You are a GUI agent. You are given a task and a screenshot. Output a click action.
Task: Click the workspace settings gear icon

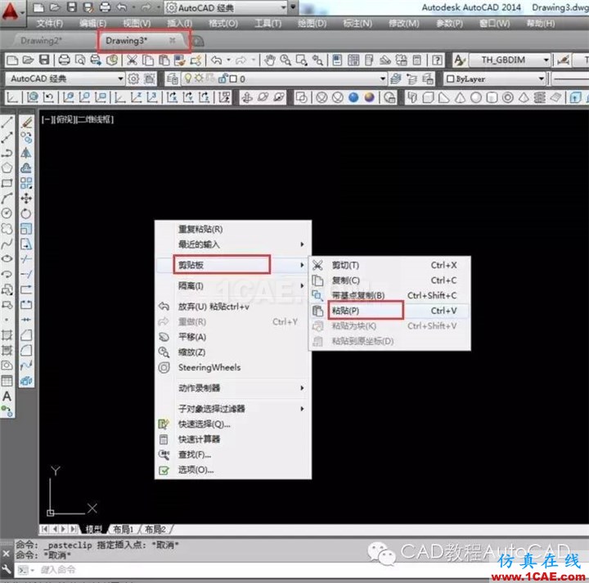[133, 78]
